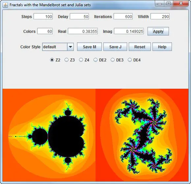The image size is (191, 184).
Task: Click the Save M button
Action: coord(90,47)
